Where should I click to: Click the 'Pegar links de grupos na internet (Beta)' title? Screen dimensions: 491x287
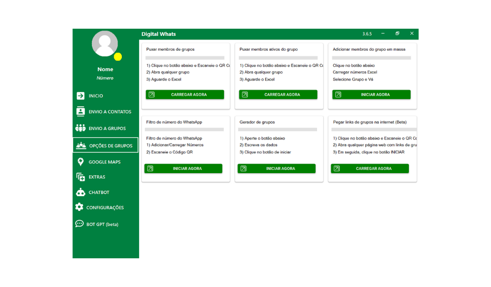pyautogui.click(x=370, y=122)
